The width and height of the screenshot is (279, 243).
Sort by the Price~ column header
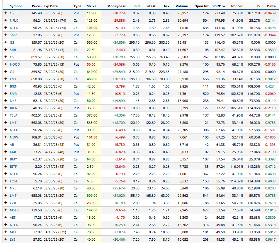[37, 6]
